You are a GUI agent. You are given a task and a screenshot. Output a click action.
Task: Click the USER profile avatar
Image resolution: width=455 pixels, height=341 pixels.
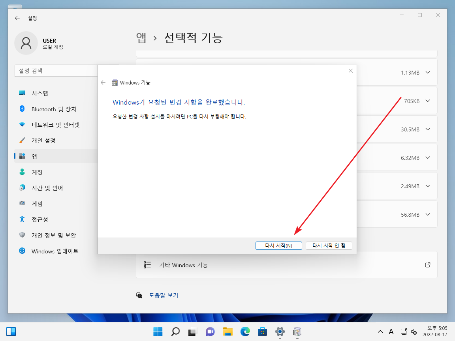click(x=26, y=43)
